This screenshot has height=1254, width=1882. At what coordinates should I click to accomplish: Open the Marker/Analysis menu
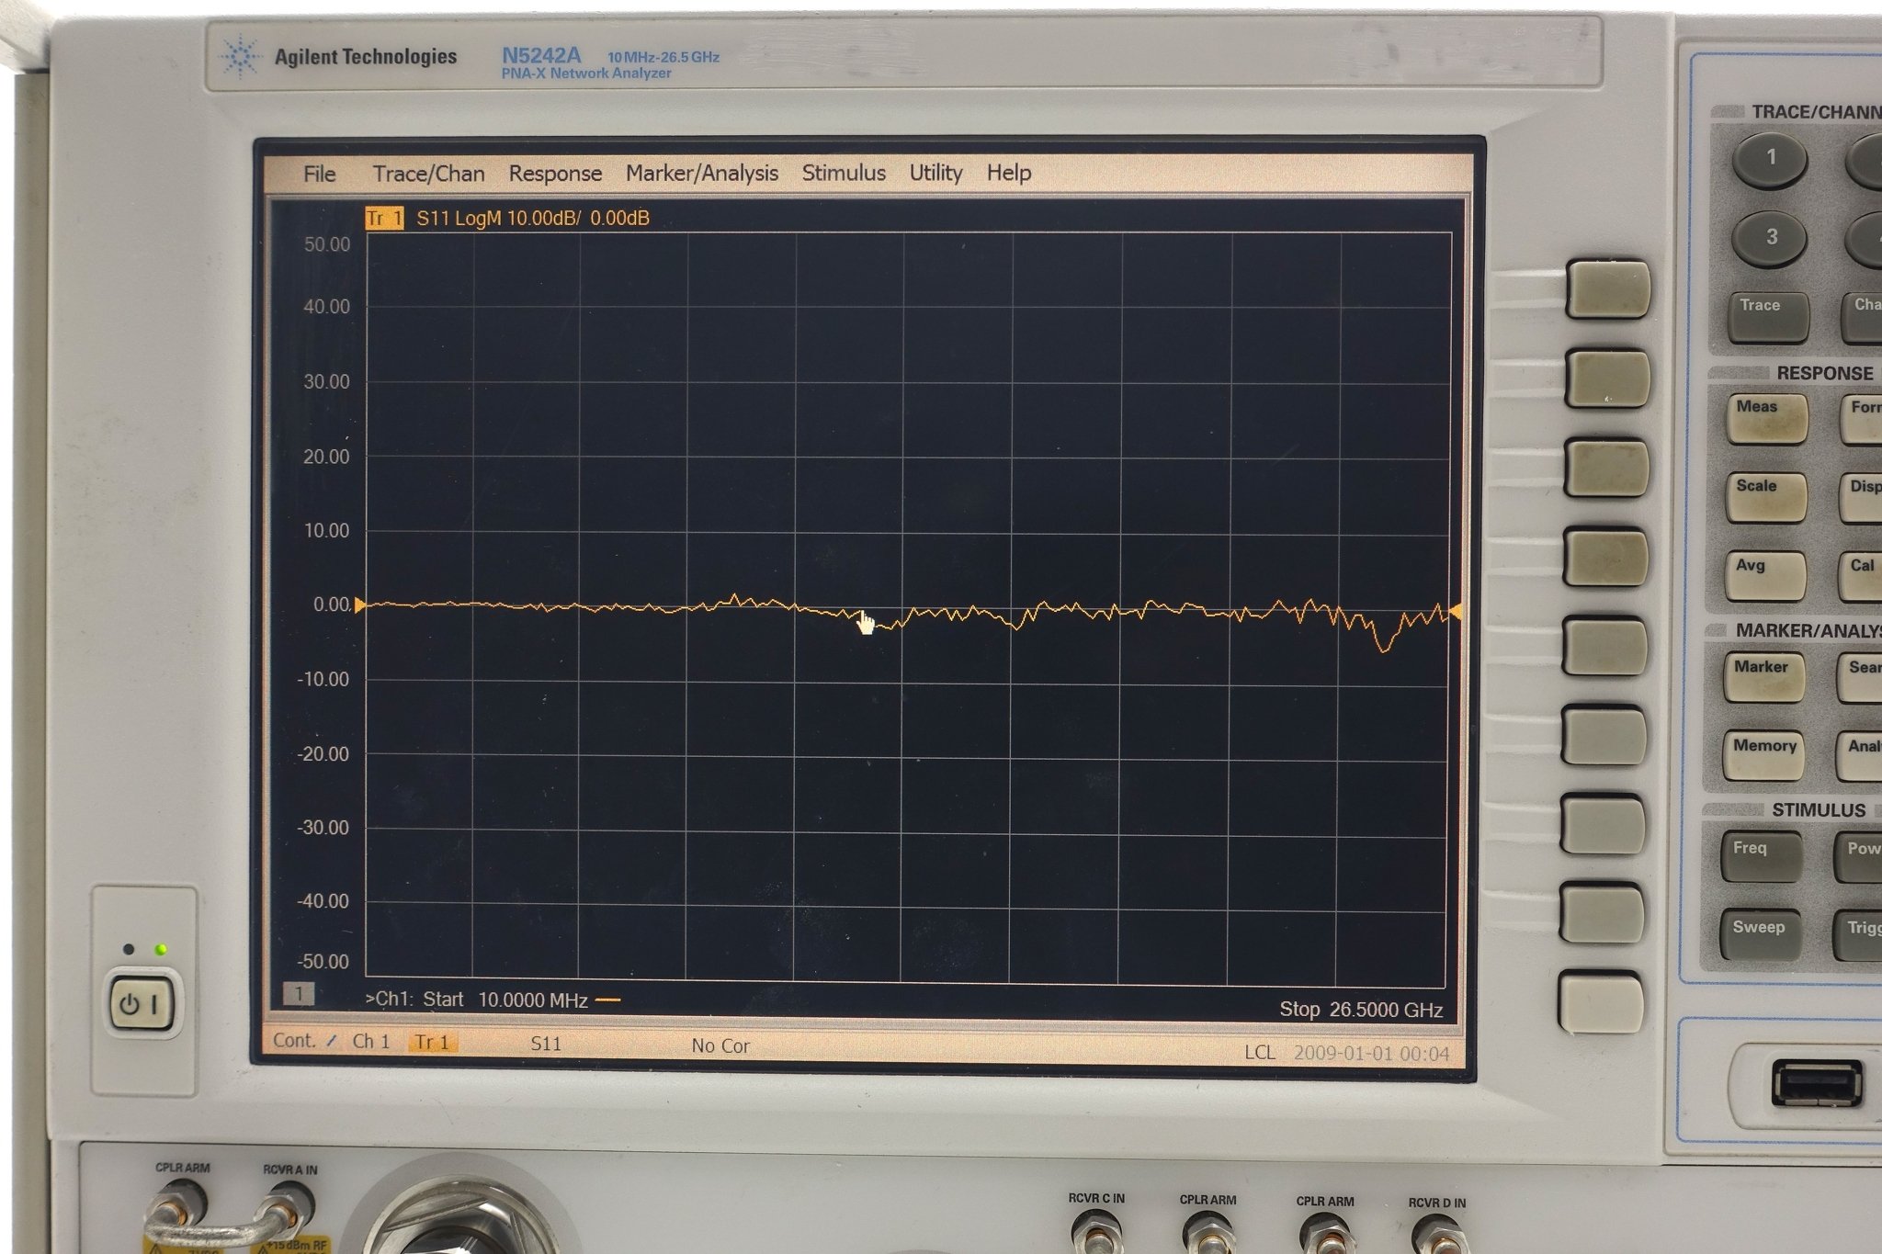tap(702, 174)
